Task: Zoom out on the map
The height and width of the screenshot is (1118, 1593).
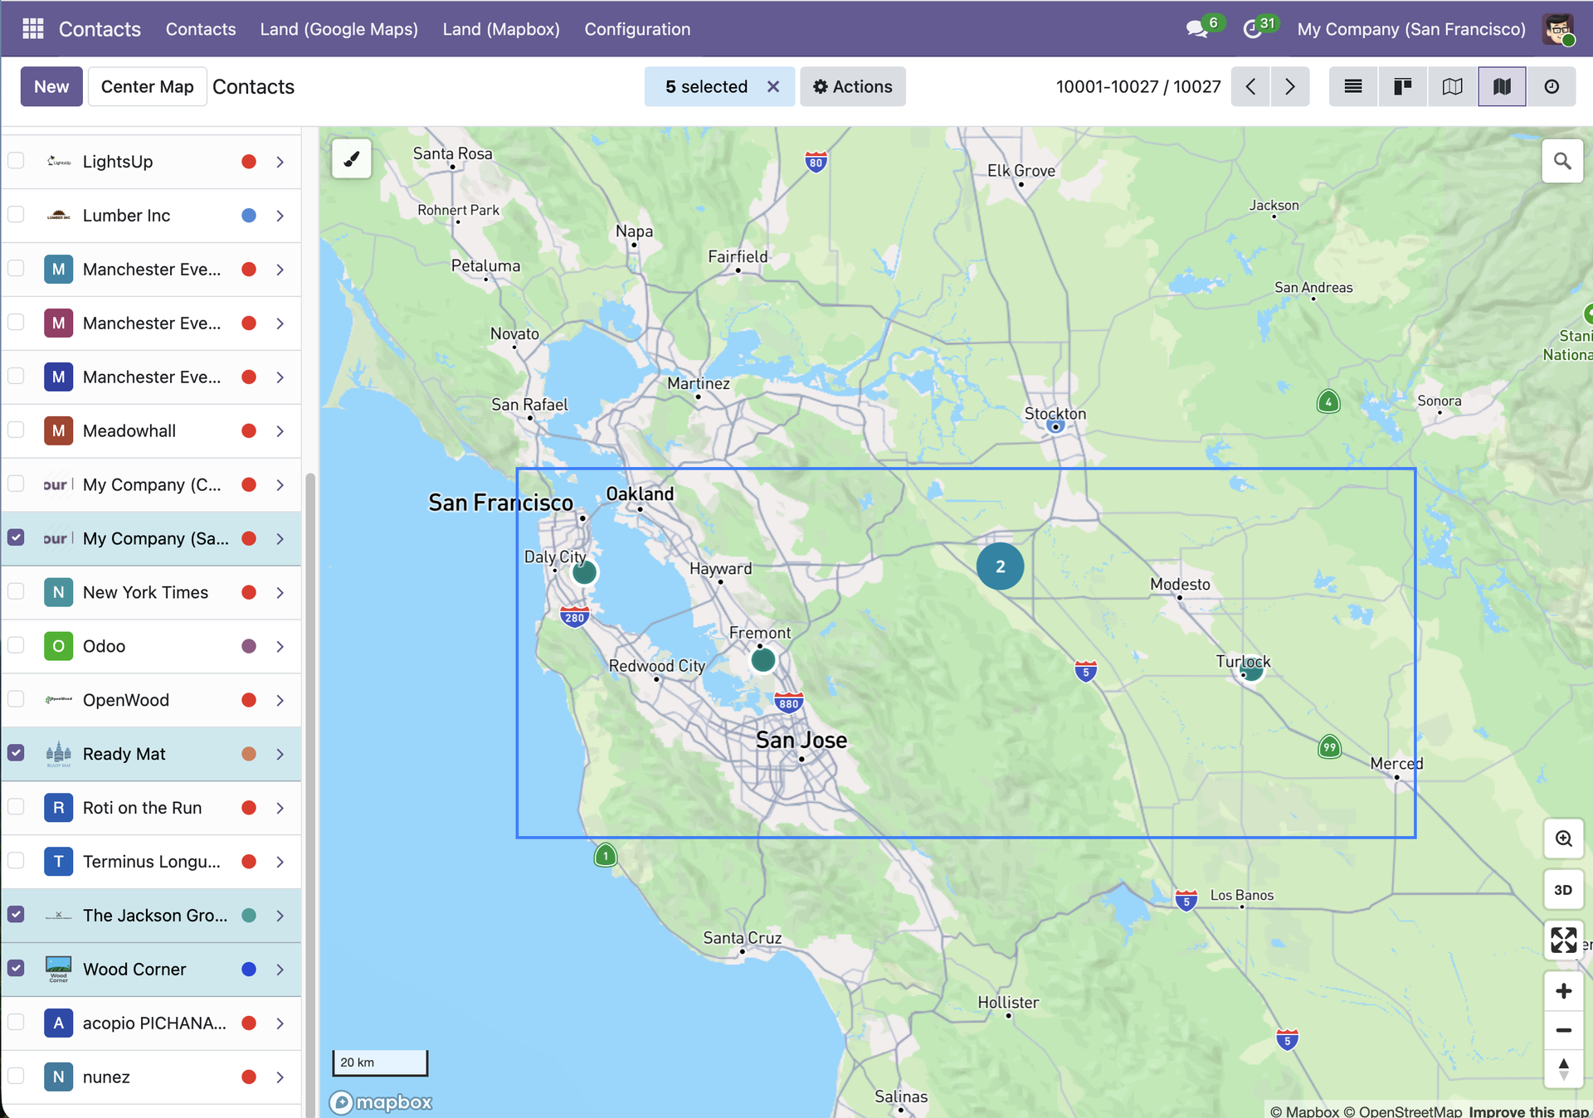Action: coord(1563,1030)
